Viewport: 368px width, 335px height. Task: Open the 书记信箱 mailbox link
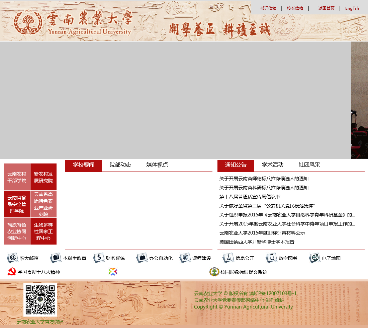[x=268, y=8]
